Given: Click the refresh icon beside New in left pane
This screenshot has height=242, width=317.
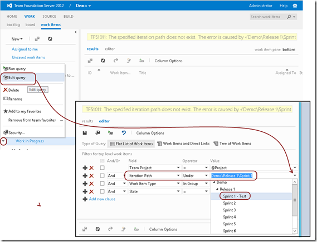Looking at the screenshot, I should [50, 39].
